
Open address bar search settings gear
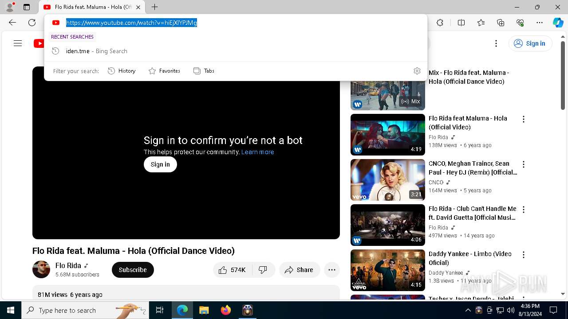point(417,71)
